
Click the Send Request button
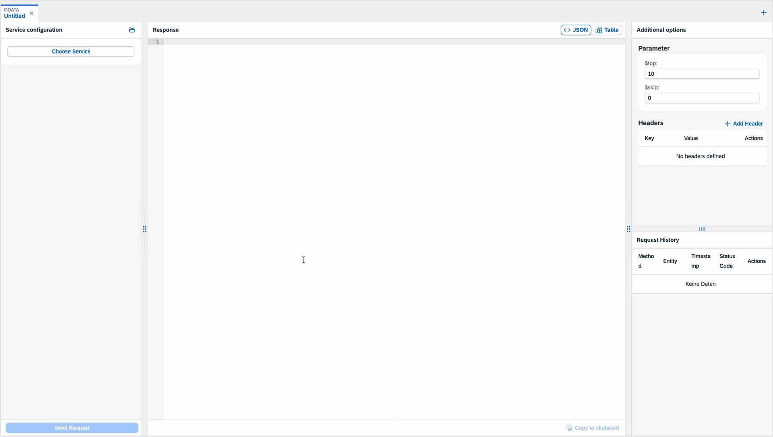[x=72, y=428]
